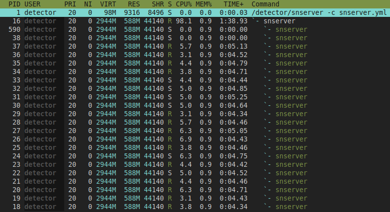Select the thread row with PID 22
The image size is (390, 212).
[x=195, y=173]
